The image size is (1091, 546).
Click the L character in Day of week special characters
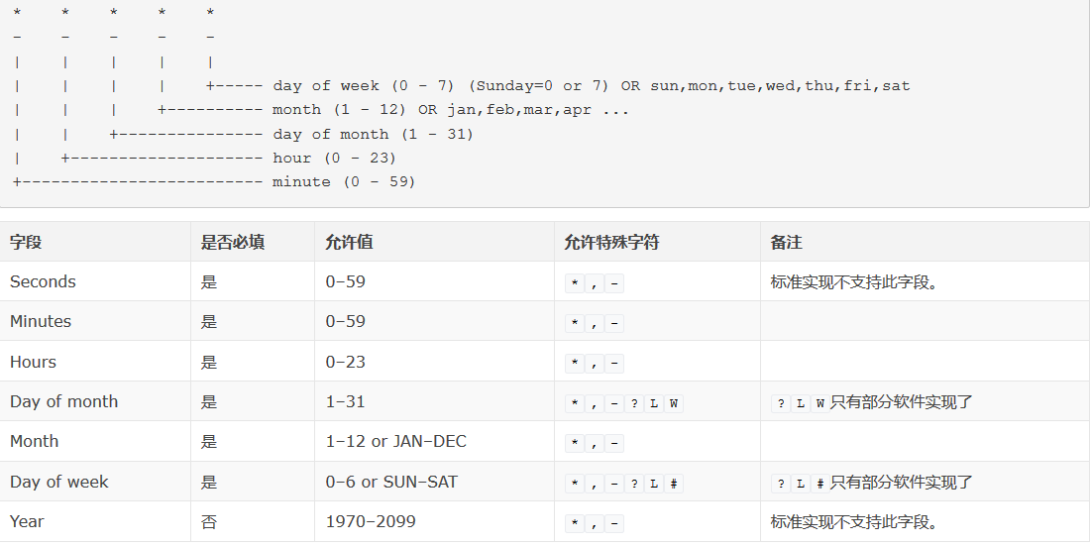tap(654, 484)
